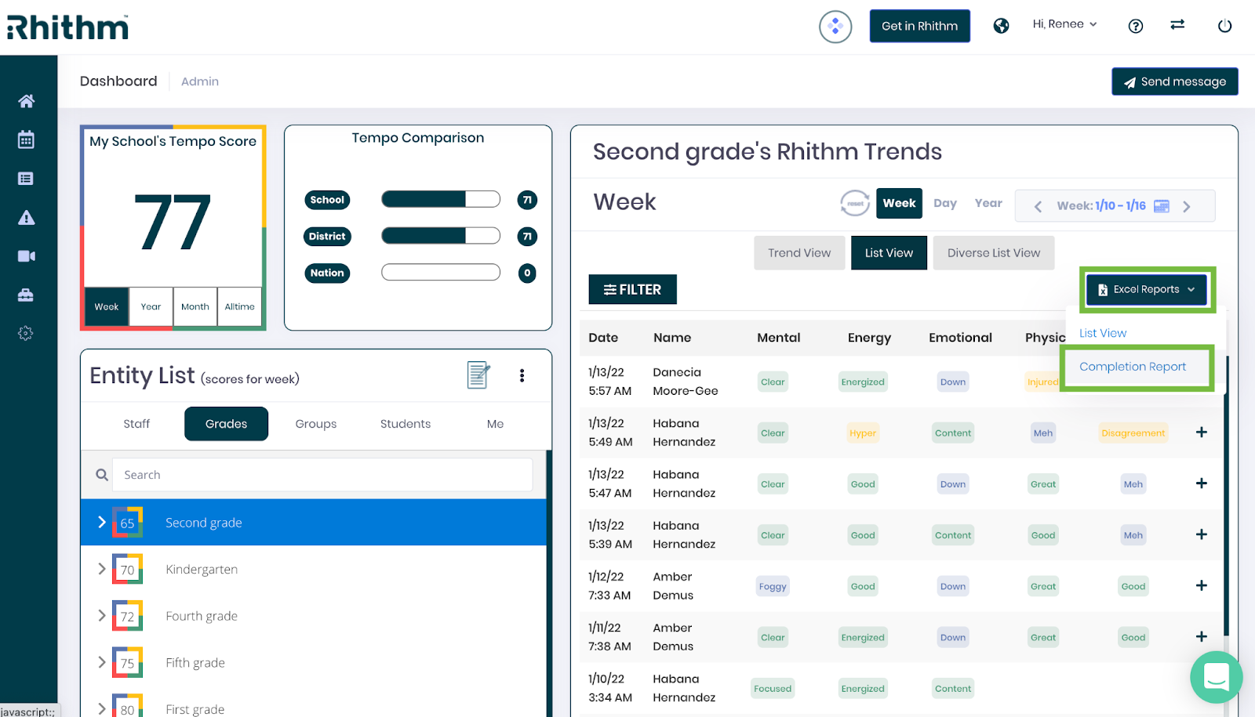Open the Hi, Renee user dropdown
This screenshot has height=717, width=1255.
pyautogui.click(x=1064, y=24)
